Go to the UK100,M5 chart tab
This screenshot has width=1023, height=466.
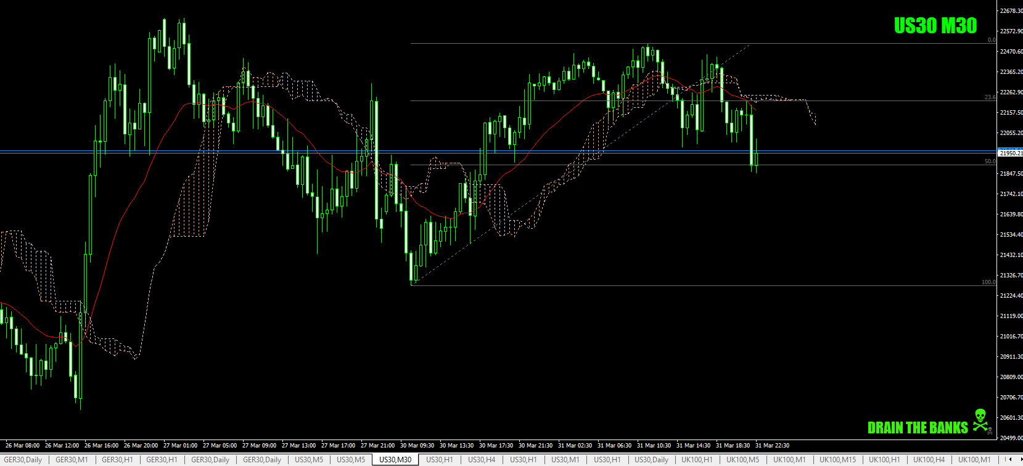tap(743, 460)
